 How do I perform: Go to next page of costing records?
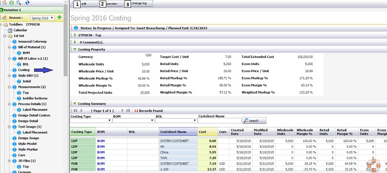(122, 111)
